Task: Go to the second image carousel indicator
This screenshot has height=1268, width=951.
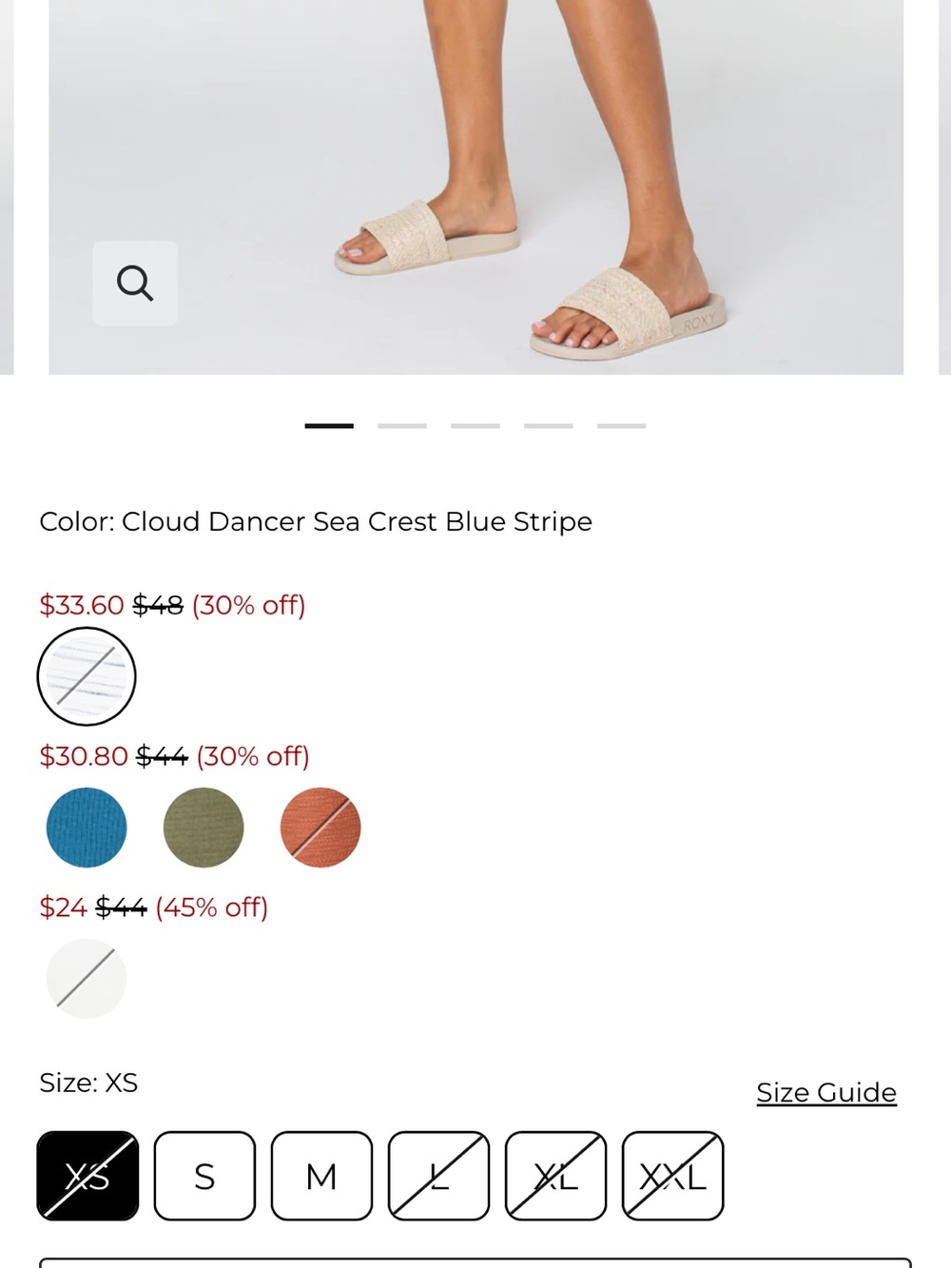Action: pyautogui.click(x=402, y=426)
